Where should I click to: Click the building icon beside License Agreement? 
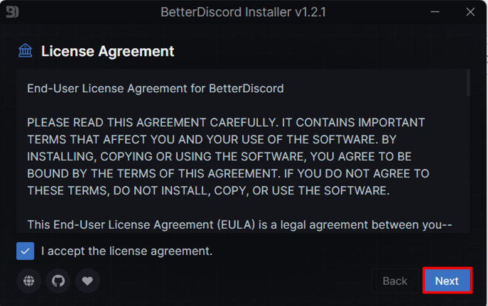coord(25,51)
